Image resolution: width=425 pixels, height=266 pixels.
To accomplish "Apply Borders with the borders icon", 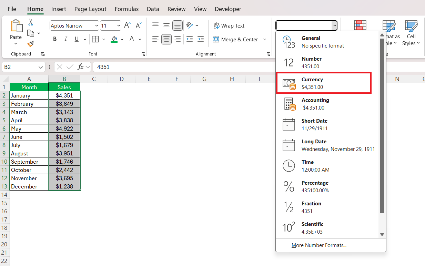I will click(x=95, y=39).
